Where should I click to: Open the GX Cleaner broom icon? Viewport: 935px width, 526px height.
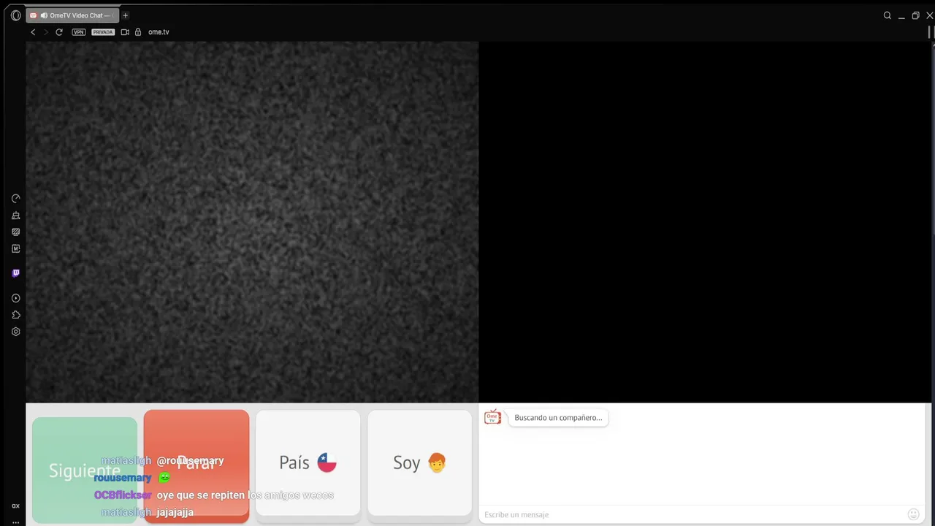click(x=15, y=216)
